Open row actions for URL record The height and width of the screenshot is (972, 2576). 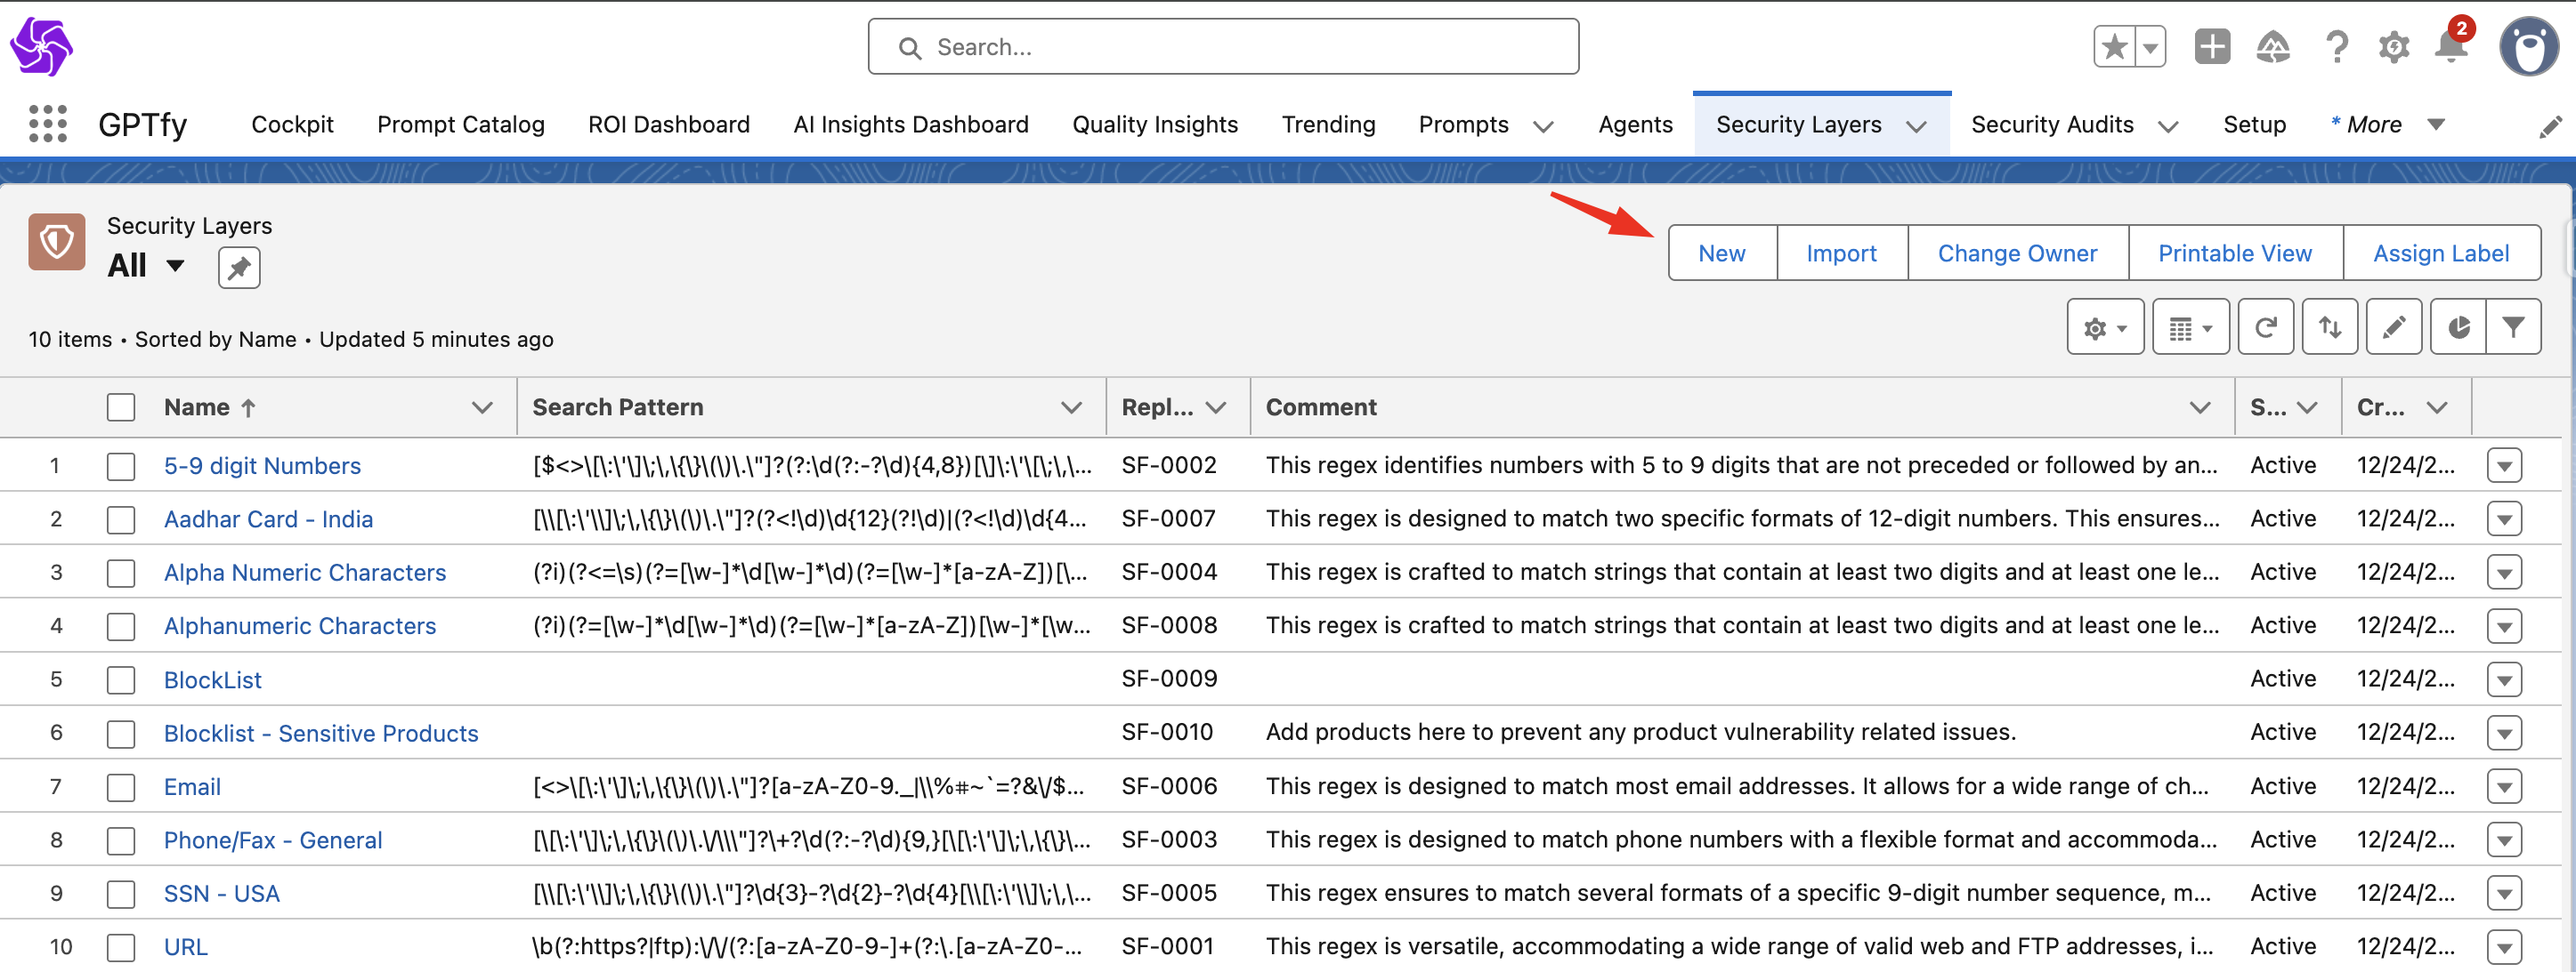[2503, 946]
